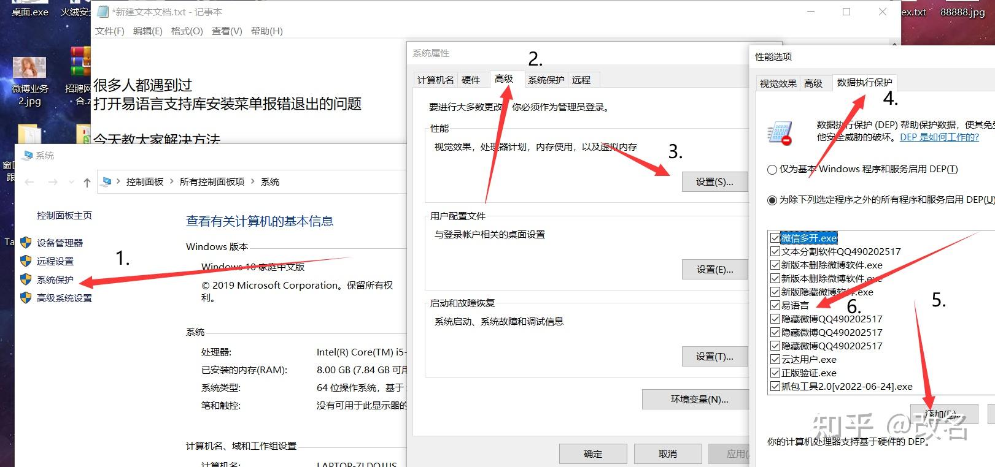Toggle 易语言 checkbox
Viewport: 995px width, 467px height.
click(x=775, y=305)
